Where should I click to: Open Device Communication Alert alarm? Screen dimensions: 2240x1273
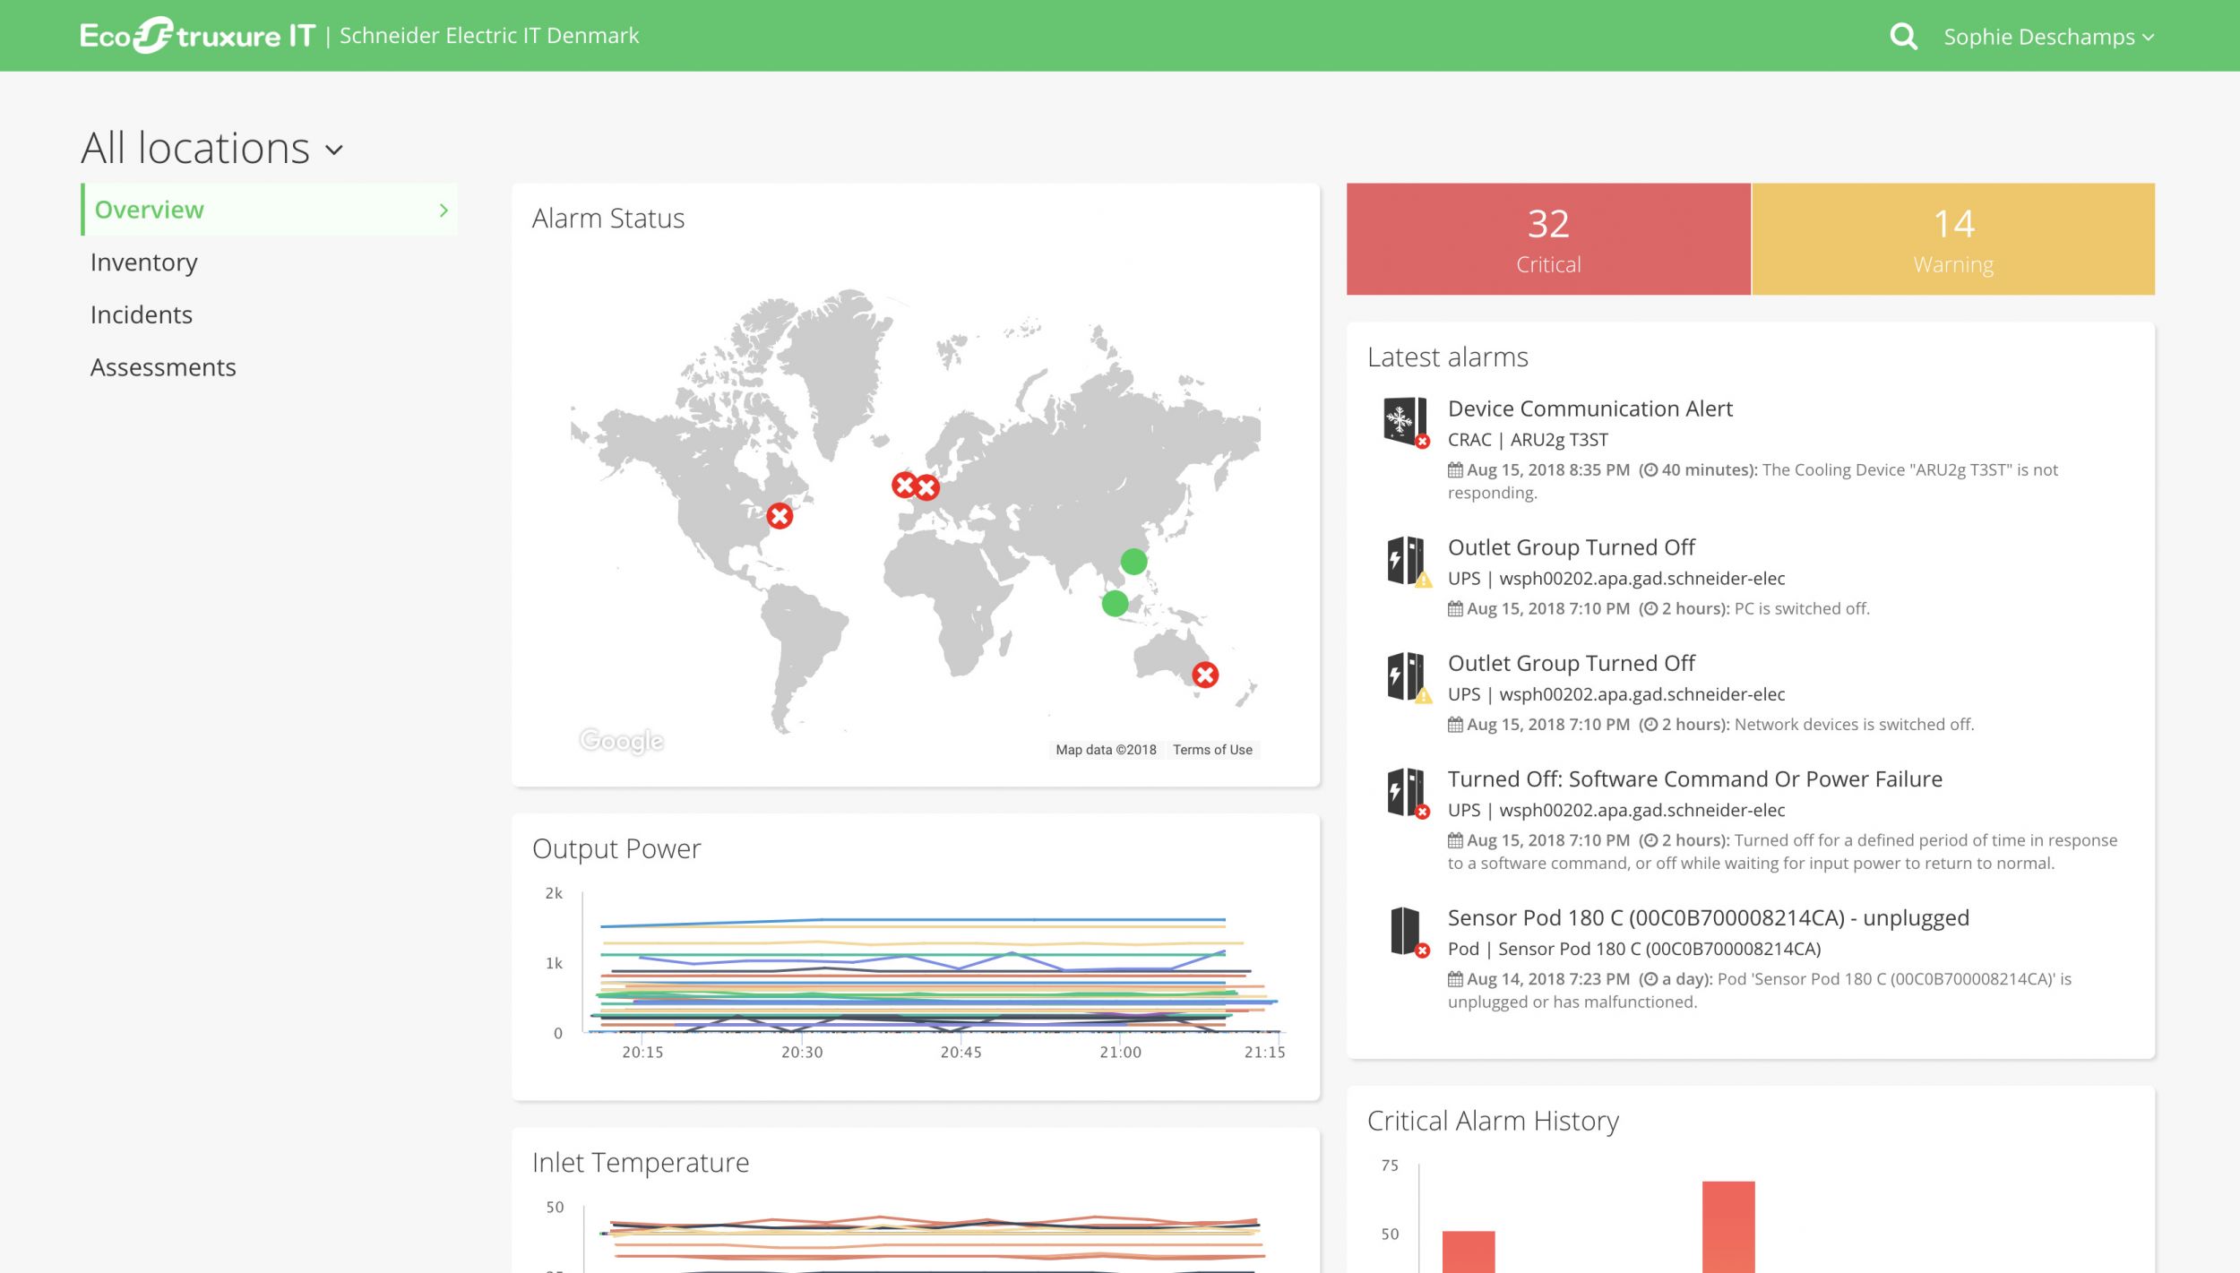click(1590, 409)
